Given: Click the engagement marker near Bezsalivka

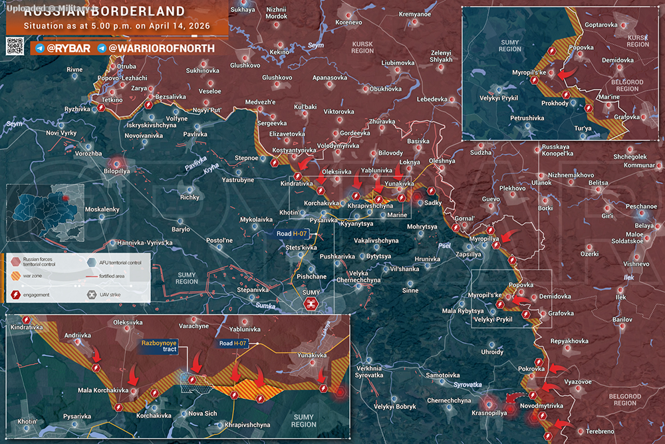Looking at the screenshot, I should click(x=148, y=104).
